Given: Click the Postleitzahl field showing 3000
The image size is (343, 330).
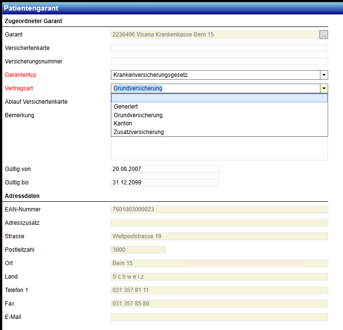Looking at the screenshot, I should (x=138, y=250).
